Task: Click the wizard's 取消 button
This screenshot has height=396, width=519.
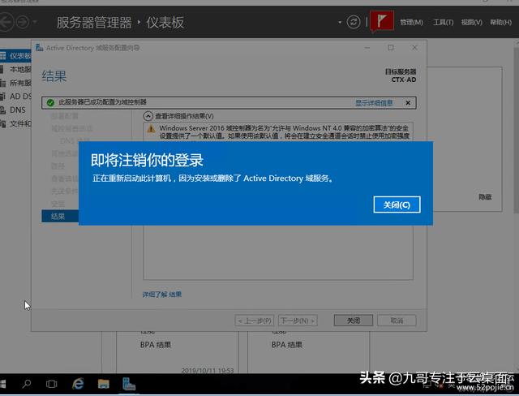Action: tap(397, 321)
